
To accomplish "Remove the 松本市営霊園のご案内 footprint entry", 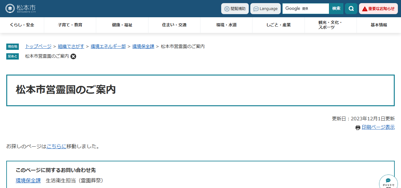I will click(x=73, y=56).
